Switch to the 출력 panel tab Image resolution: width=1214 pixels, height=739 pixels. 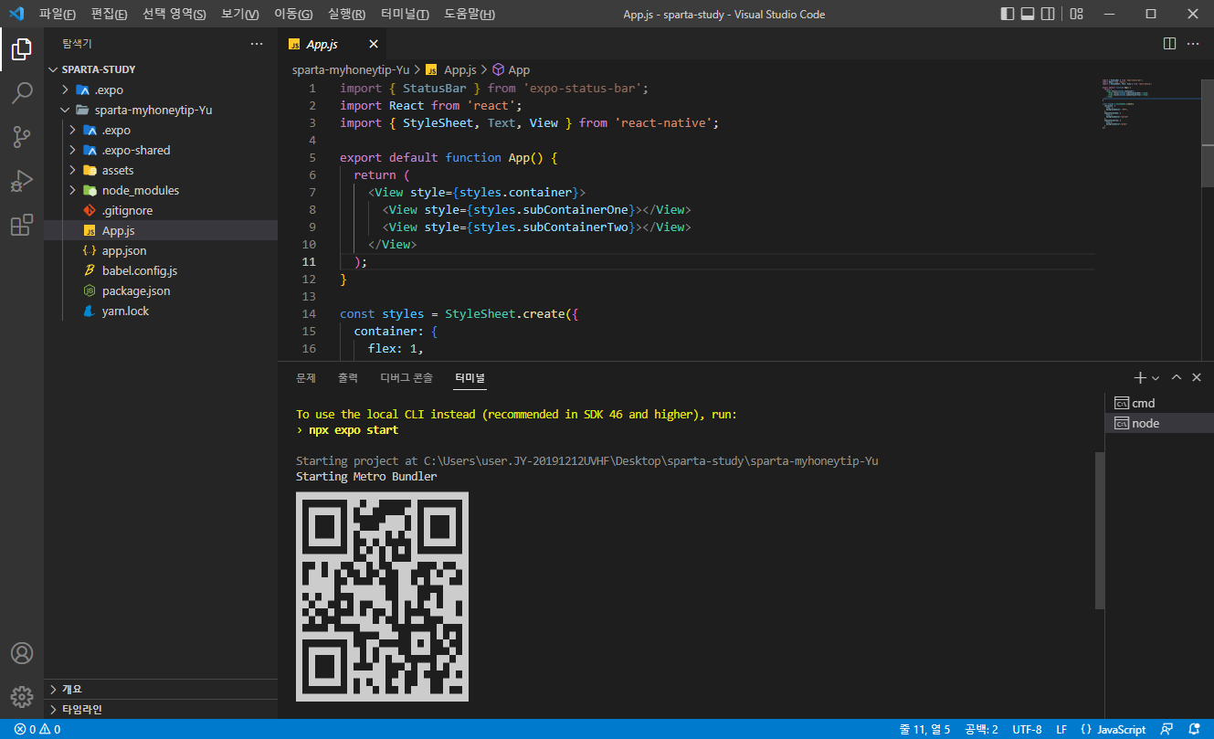[x=348, y=377]
